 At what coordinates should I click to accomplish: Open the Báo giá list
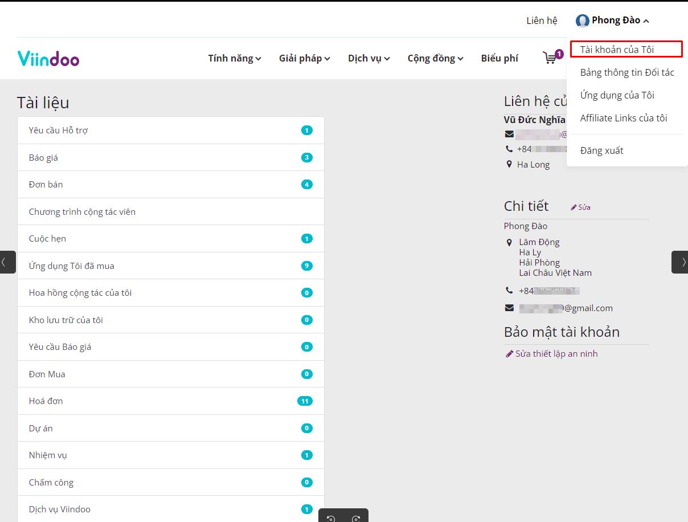171,157
